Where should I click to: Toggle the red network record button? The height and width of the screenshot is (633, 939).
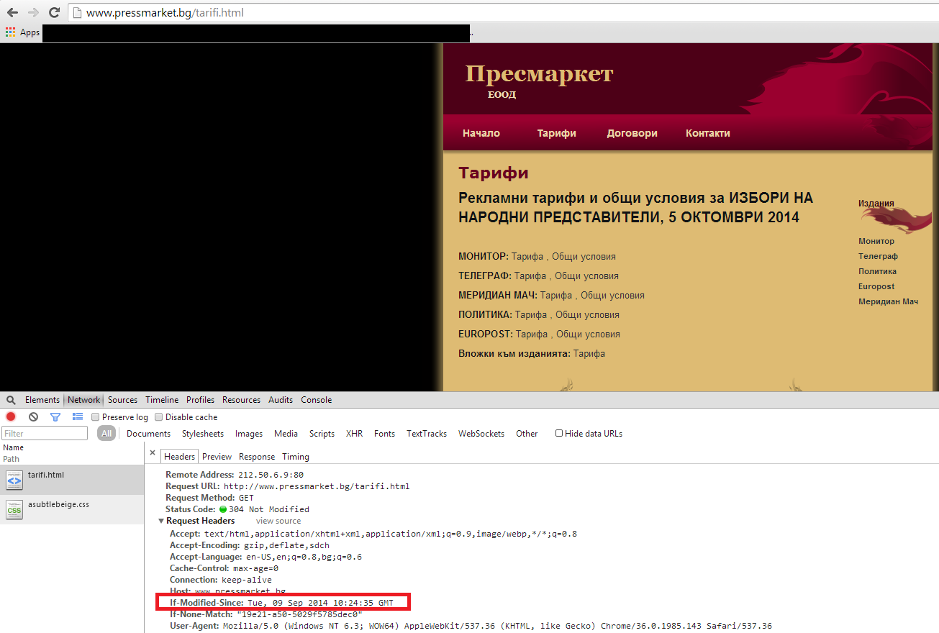coord(11,416)
